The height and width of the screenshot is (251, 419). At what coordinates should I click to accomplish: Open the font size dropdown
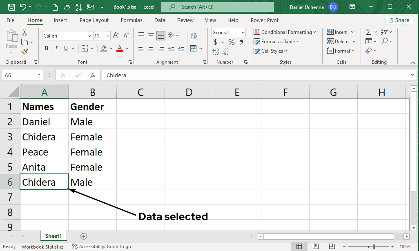108,36
